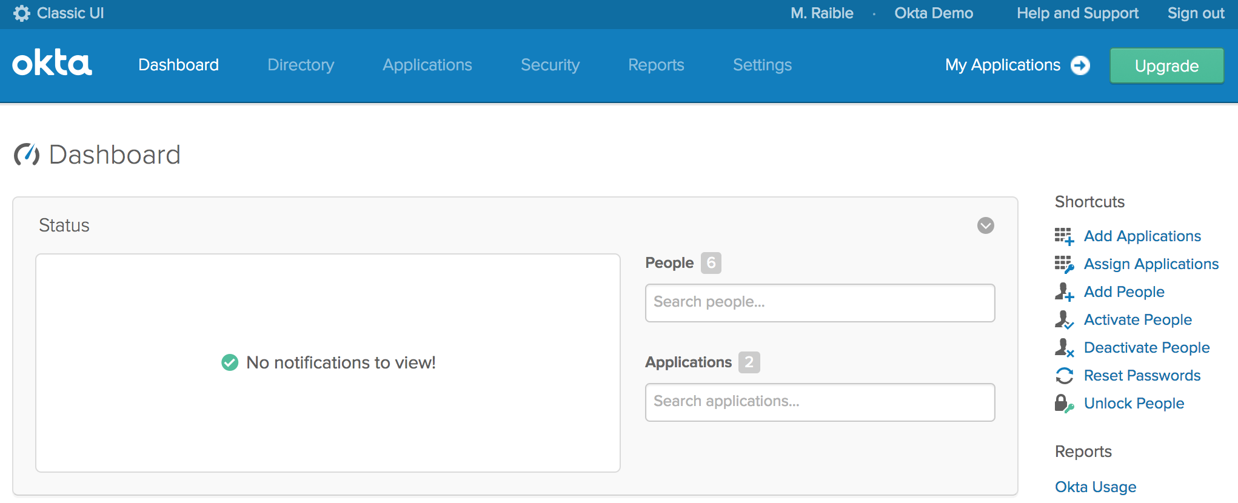
Task: Click the My Applications arrow icon
Action: (x=1080, y=65)
